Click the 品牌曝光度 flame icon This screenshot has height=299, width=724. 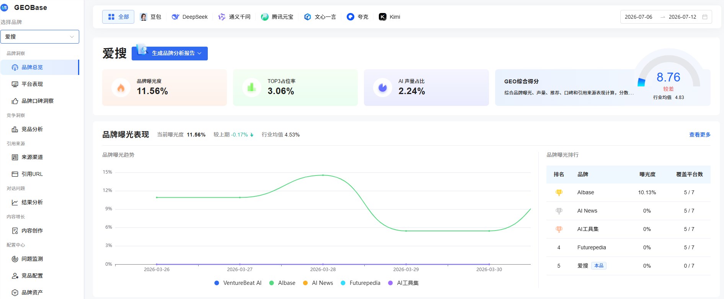pos(121,88)
